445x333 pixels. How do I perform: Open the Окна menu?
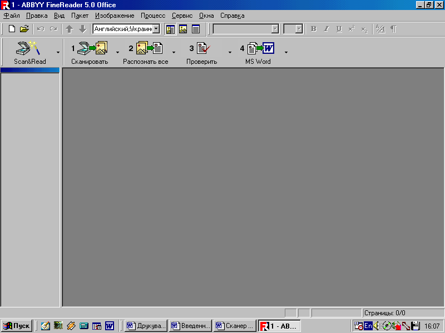tap(206, 16)
